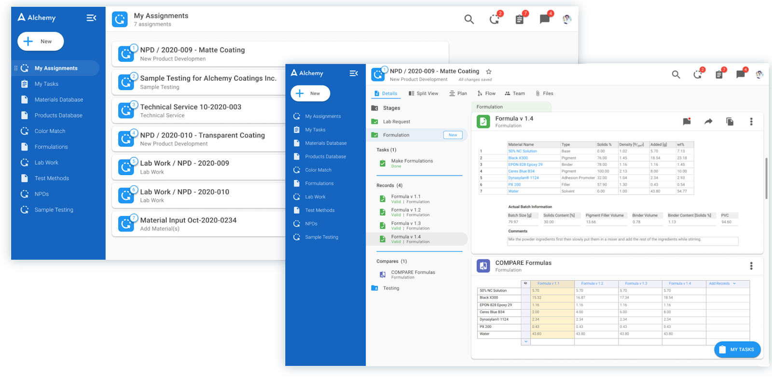Open Products Database in the Matte Coating window sidebar
772x381 pixels.
(325, 156)
